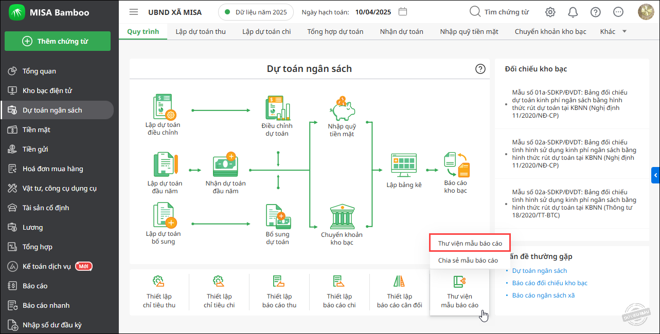Switch to the Quy trình tab
This screenshot has width=660, height=334.
(143, 31)
